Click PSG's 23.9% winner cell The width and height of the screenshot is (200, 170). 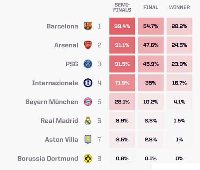[x=179, y=64]
